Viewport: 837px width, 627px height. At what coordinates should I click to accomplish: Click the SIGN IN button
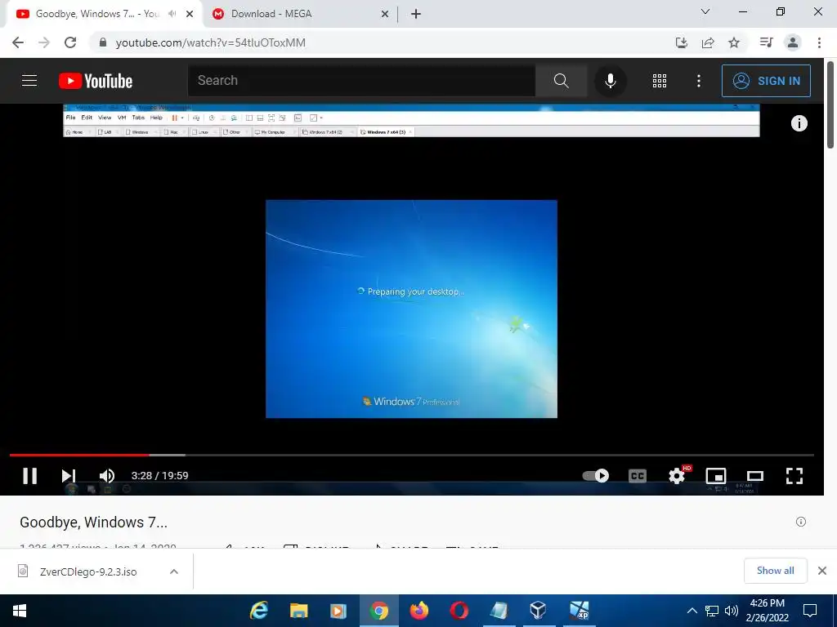(x=766, y=81)
